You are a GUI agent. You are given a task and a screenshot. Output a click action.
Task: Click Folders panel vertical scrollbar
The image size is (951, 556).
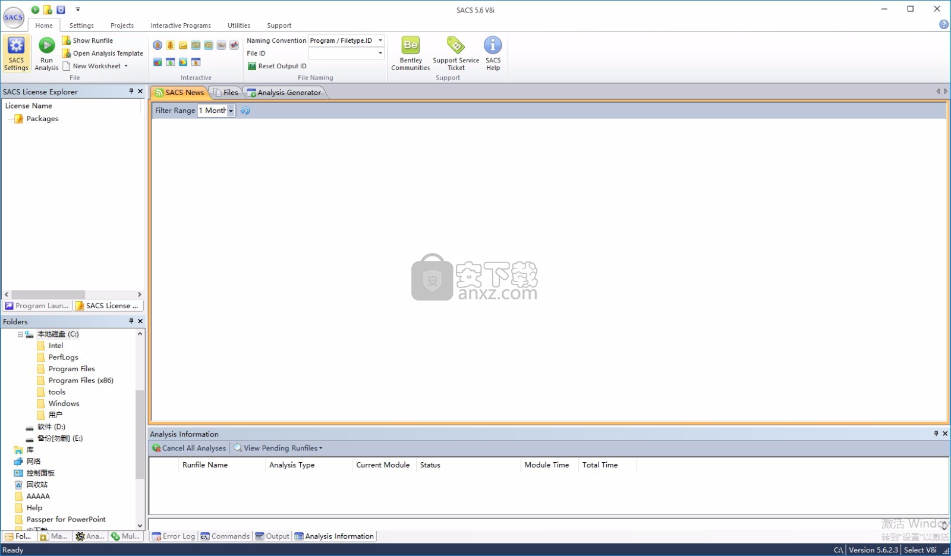[140, 434]
